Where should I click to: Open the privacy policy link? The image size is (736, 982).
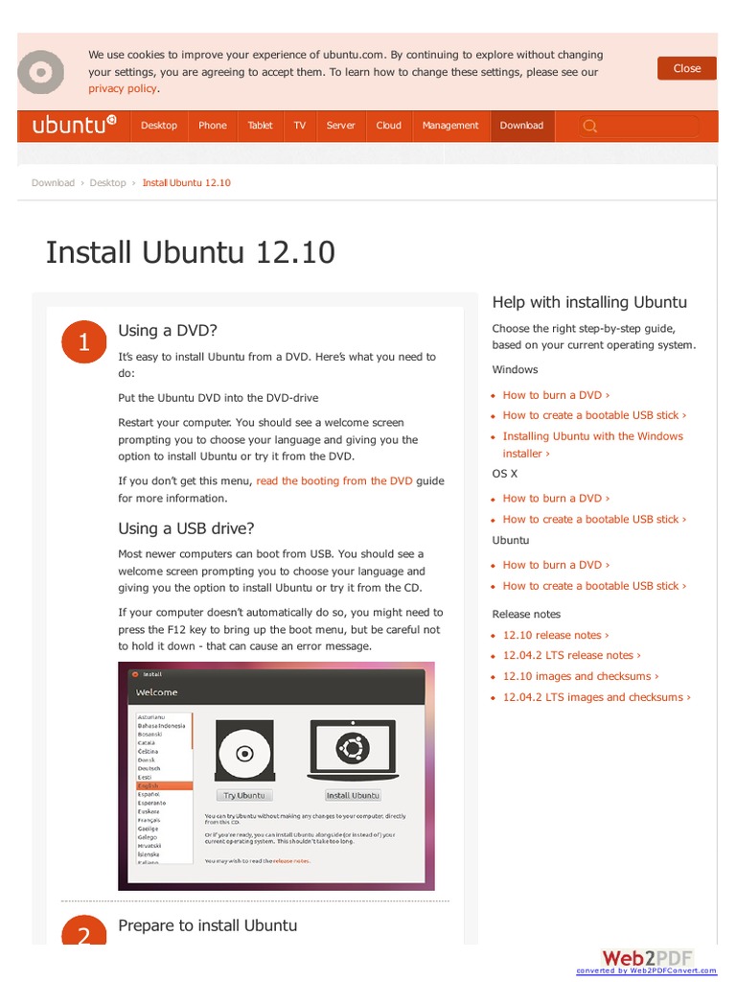(123, 88)
